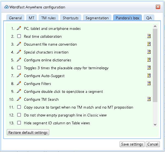
Task: Click 'Real time collaboration' label
Action: coord(43,36)
